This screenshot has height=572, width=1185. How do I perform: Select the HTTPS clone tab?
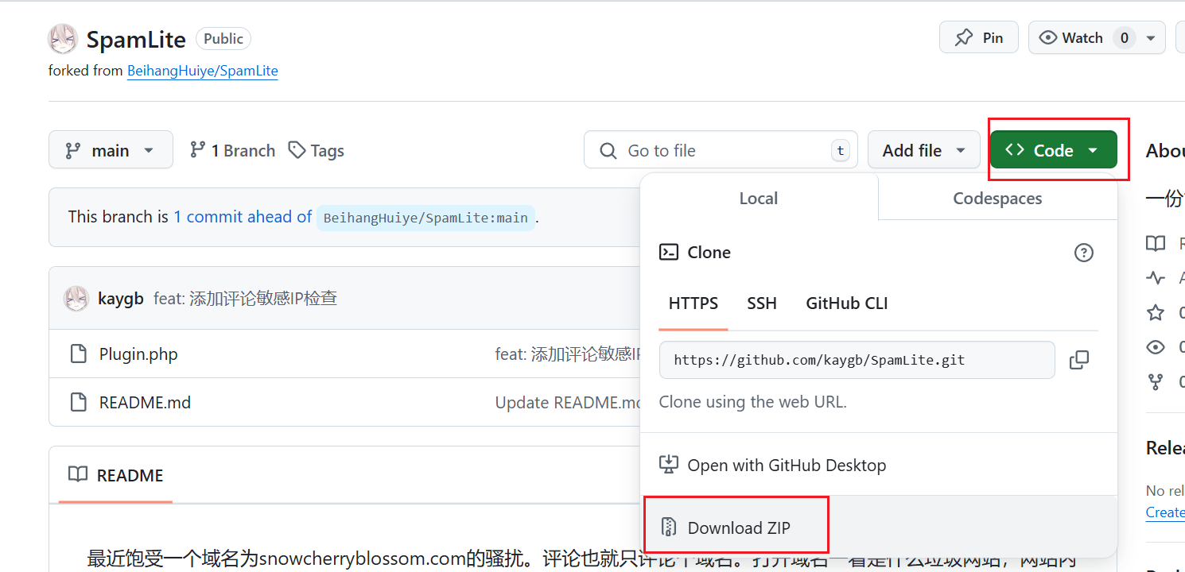point(694,303)
